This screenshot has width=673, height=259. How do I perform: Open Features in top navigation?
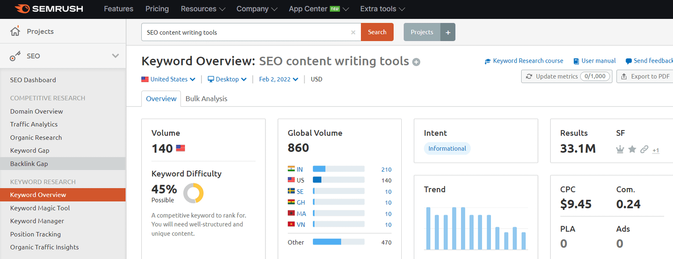pos(119,9)
